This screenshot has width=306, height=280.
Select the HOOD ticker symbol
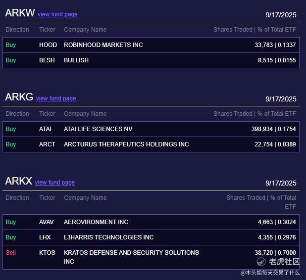(48, 45)
